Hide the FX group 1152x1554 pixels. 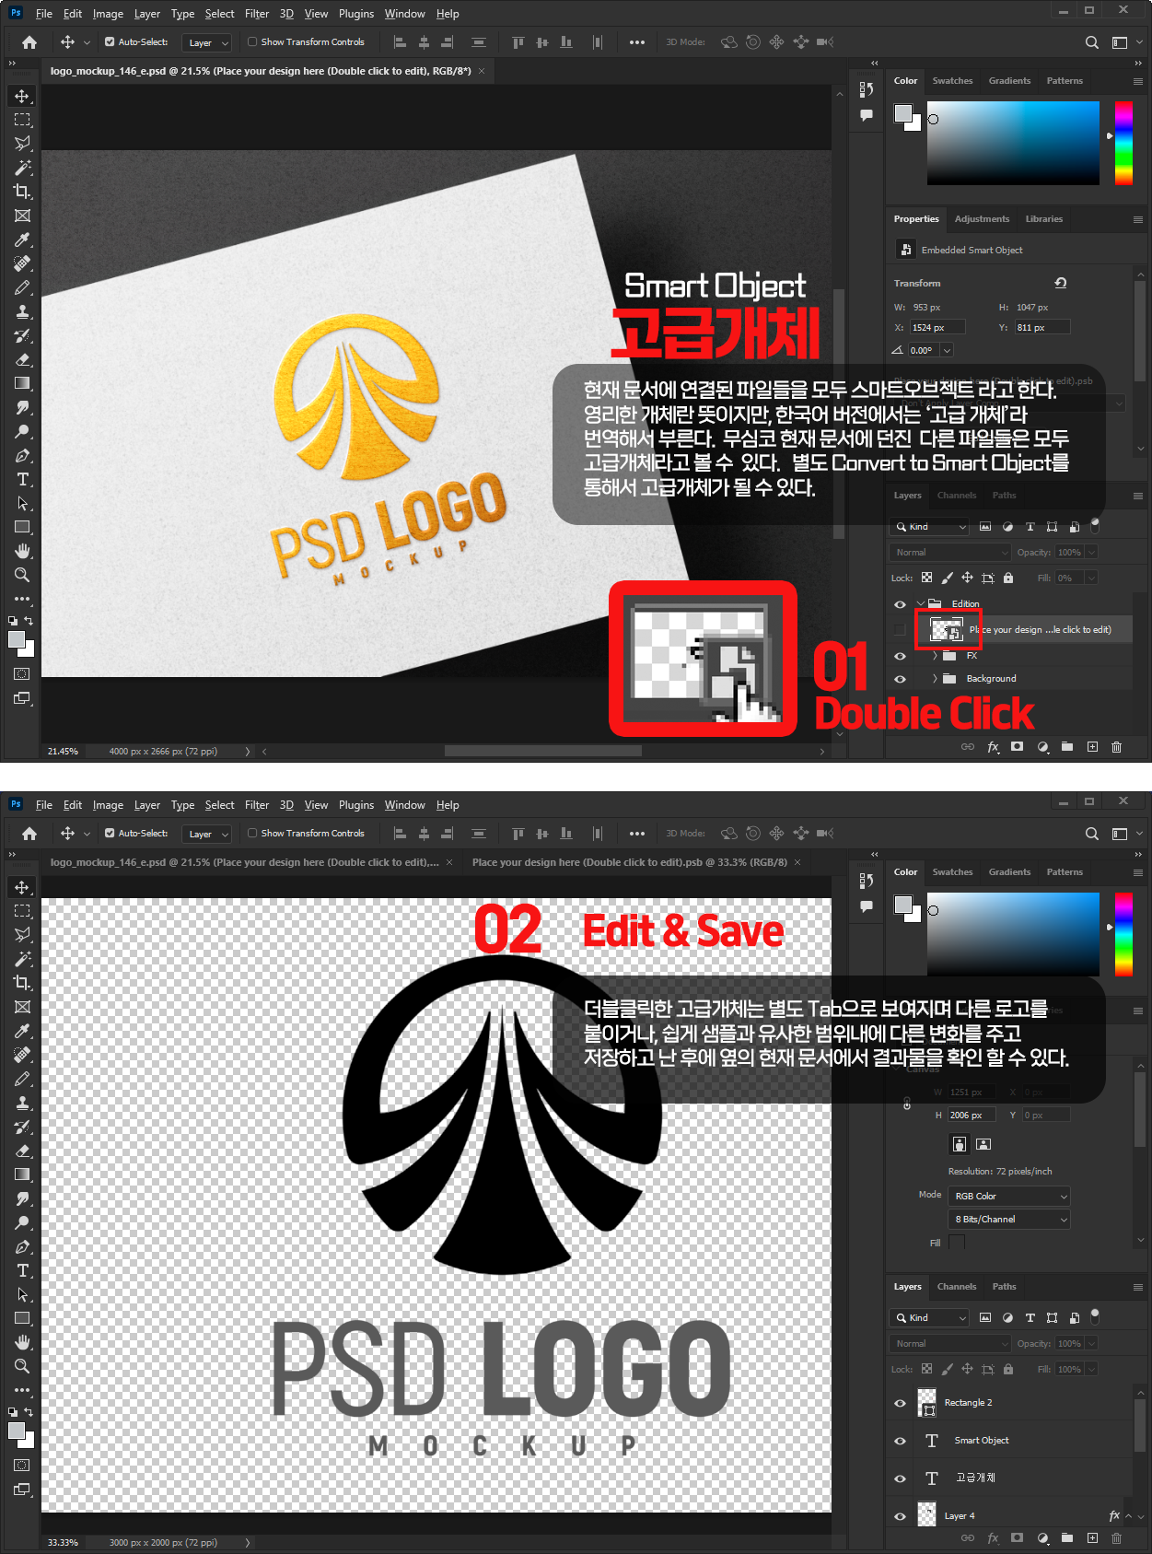click(x=900, y=656)
